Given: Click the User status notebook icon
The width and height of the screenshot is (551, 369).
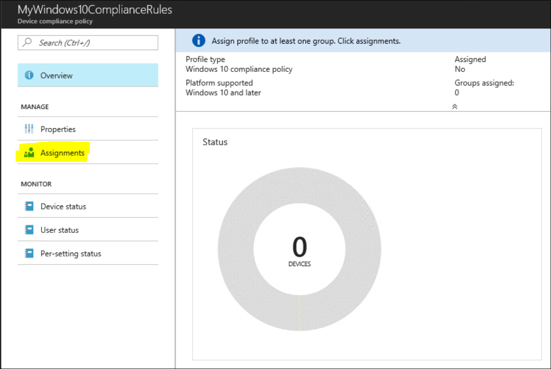Looking at the screenshot, I should (x=29, y=230).
